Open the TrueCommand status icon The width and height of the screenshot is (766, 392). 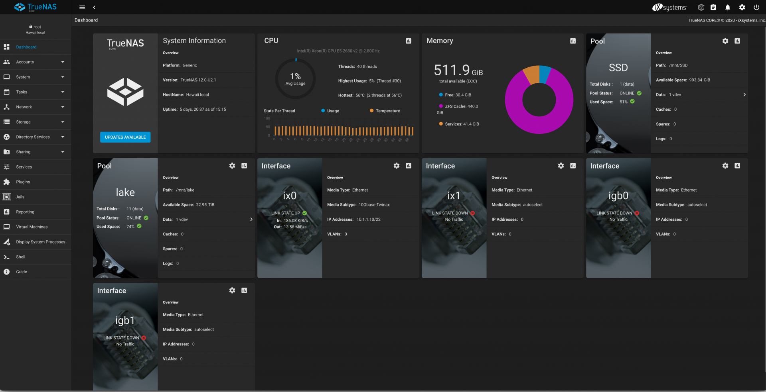[x=701, y=7]
